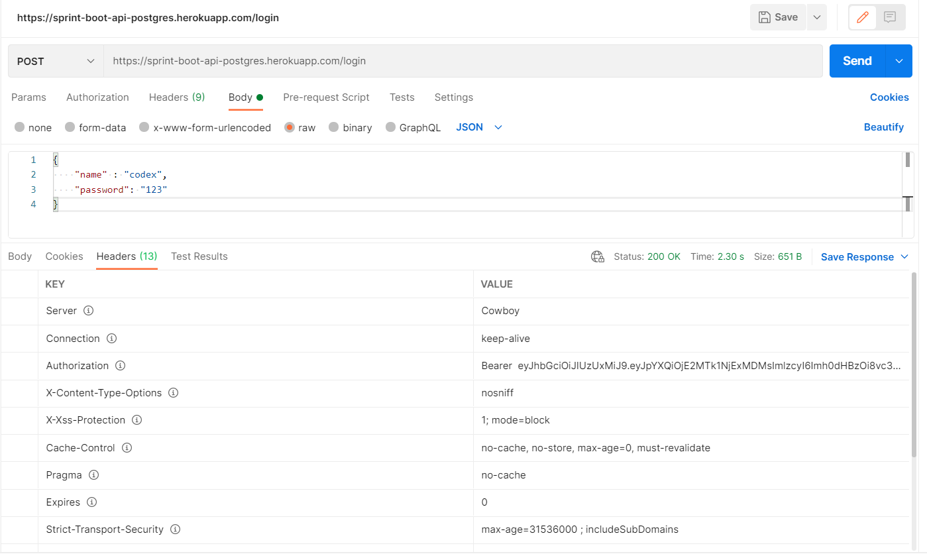The width and height of the screenshot is (927, 556).
Task: Click info icon next to Authorization header
Action: point(120,366)
